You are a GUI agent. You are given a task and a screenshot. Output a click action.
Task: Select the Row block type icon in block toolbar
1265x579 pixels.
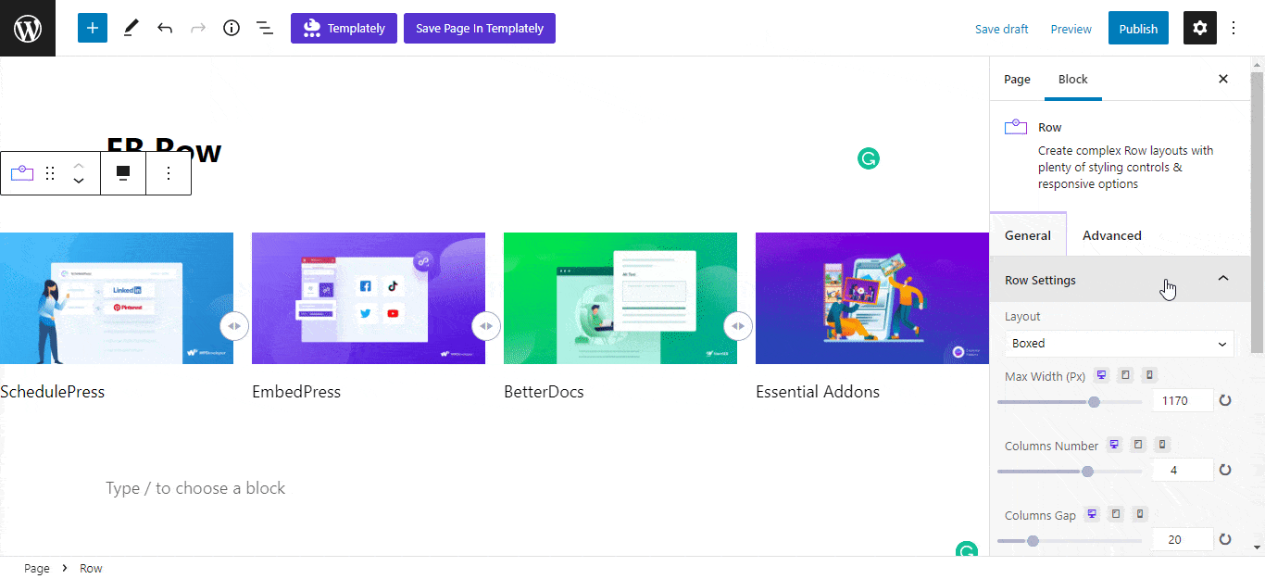pyautogui.click(x=22, y=173)
